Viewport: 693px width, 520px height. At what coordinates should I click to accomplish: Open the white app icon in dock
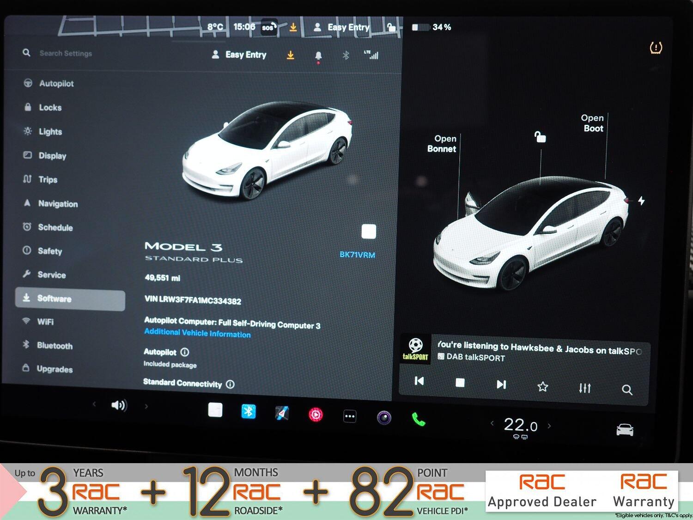click(x=215, y=410)
